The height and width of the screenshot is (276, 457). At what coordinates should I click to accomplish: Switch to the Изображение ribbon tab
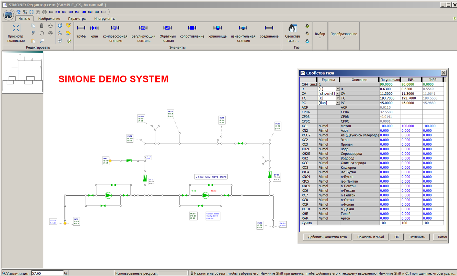pos(49,18)
